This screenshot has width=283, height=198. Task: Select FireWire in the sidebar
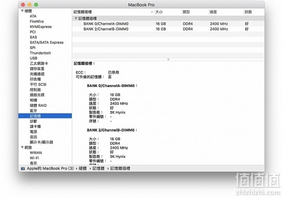37,22
